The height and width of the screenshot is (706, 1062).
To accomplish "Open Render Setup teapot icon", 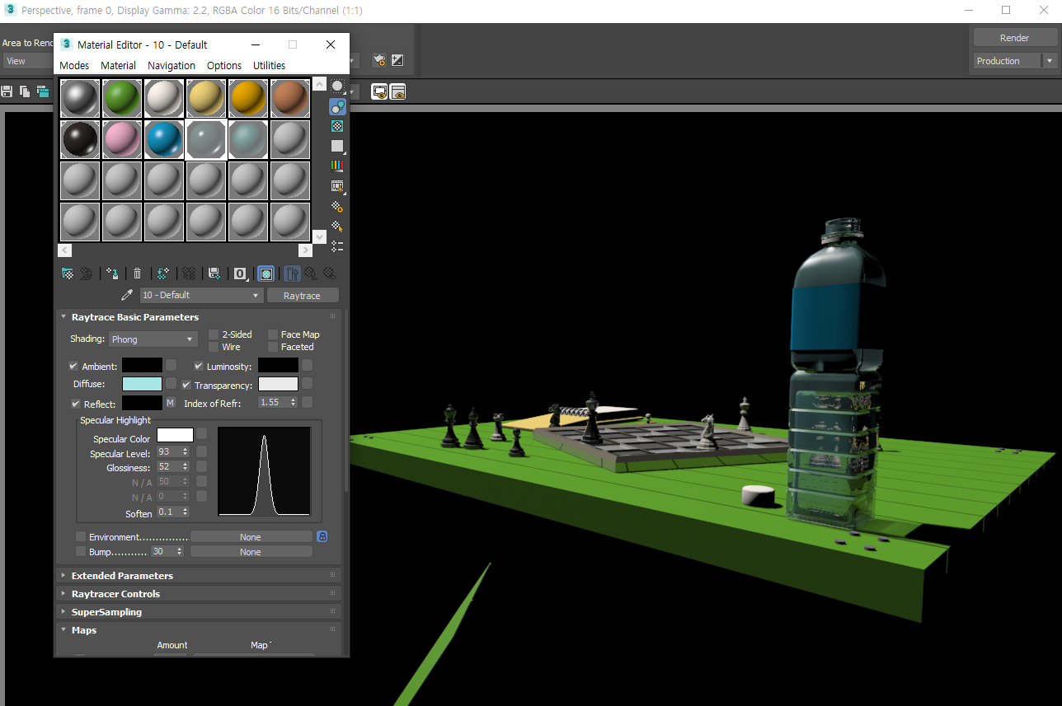I will (x=379, y=60).
